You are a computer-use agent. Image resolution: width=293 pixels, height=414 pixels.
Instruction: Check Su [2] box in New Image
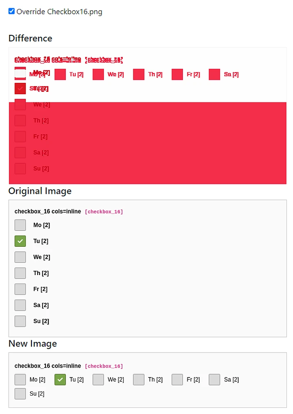(x=20, y=394)
